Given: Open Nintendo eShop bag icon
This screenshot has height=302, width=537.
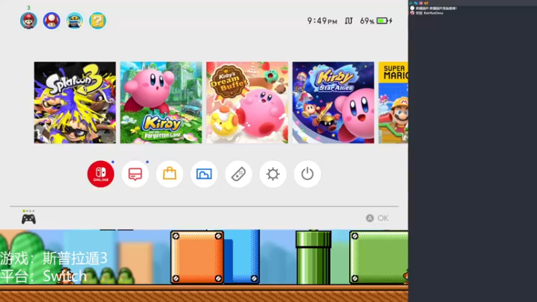Looking at the screenshot, I should tap(170, 174).
